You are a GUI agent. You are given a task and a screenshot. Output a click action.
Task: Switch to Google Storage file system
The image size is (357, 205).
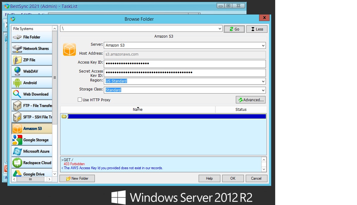[32, 140]
